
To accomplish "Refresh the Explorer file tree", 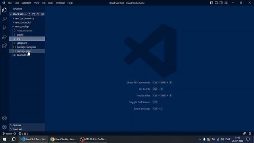I will click(38, 14).
